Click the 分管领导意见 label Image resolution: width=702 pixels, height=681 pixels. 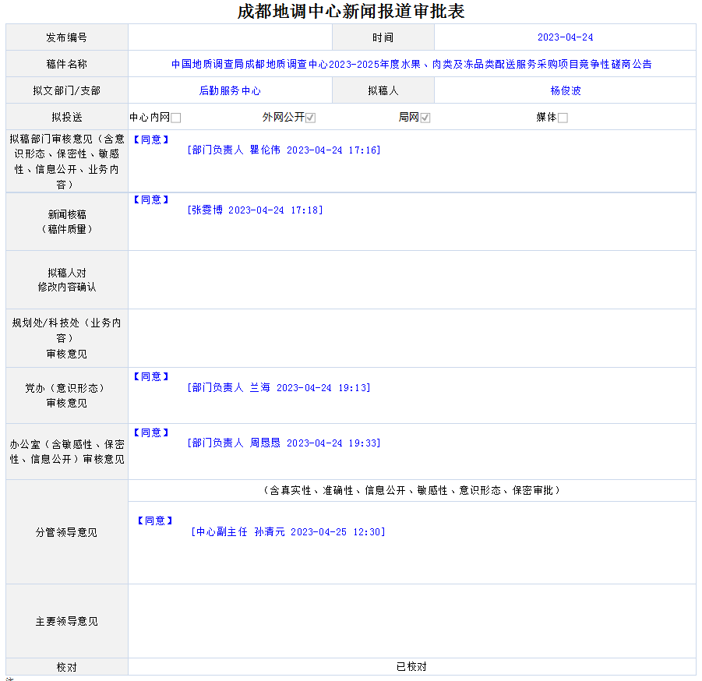coord(67,532)
